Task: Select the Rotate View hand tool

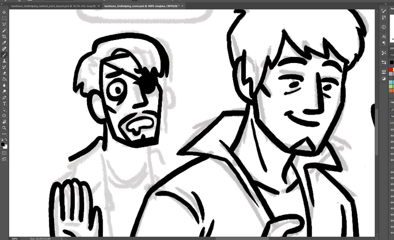Action: (4, 122)
